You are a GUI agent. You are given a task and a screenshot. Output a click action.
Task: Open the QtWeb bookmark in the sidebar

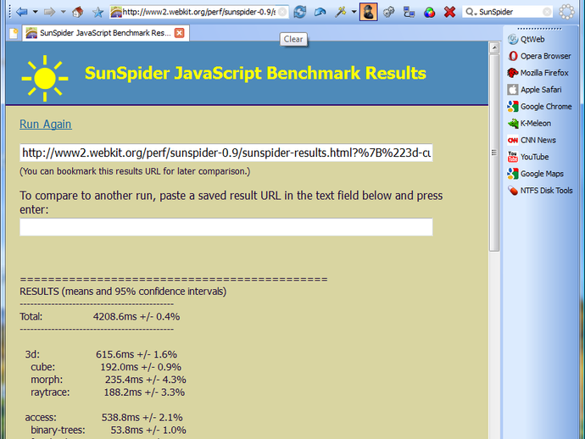click(x=526, y=39)
